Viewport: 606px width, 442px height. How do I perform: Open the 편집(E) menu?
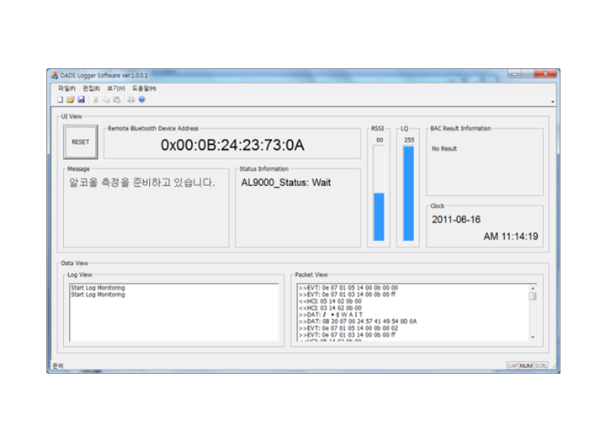click(91, 88)
